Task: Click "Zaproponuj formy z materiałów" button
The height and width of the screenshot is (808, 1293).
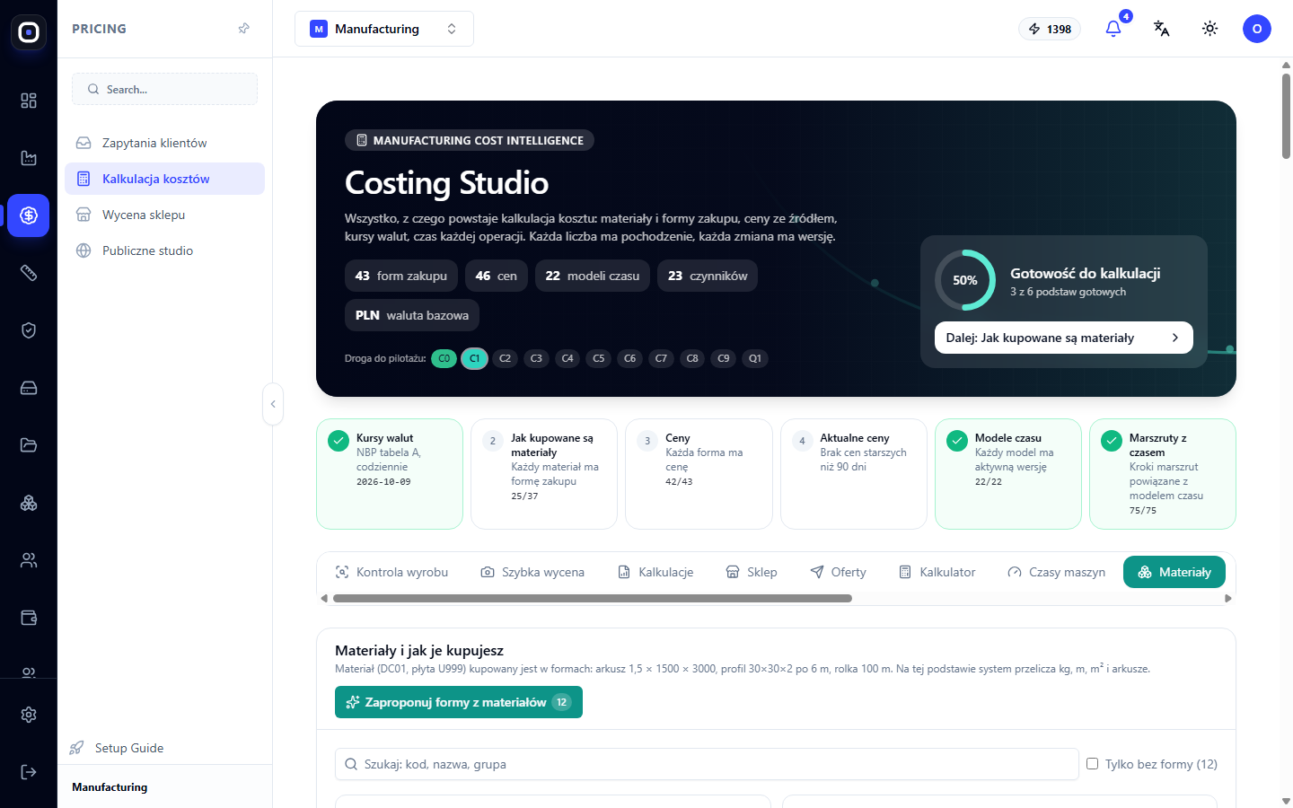Action: (x=459, y=702)
